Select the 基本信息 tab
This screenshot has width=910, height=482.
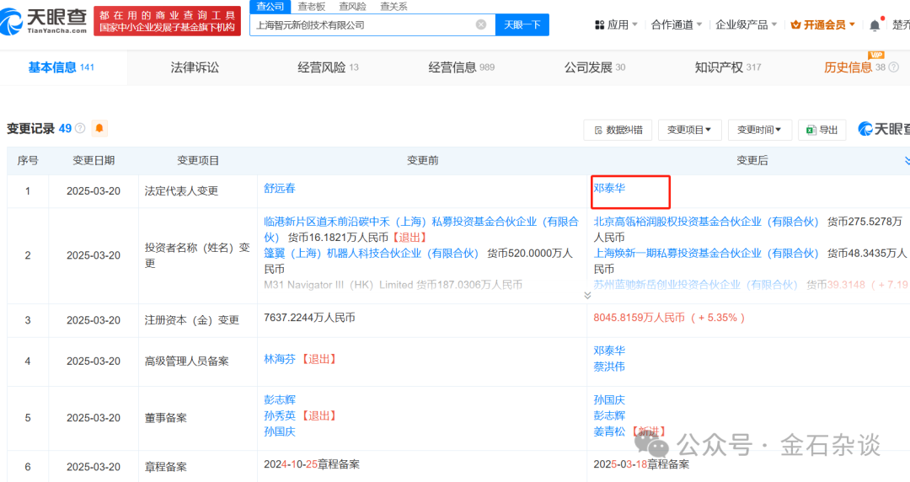click(62, 67)
